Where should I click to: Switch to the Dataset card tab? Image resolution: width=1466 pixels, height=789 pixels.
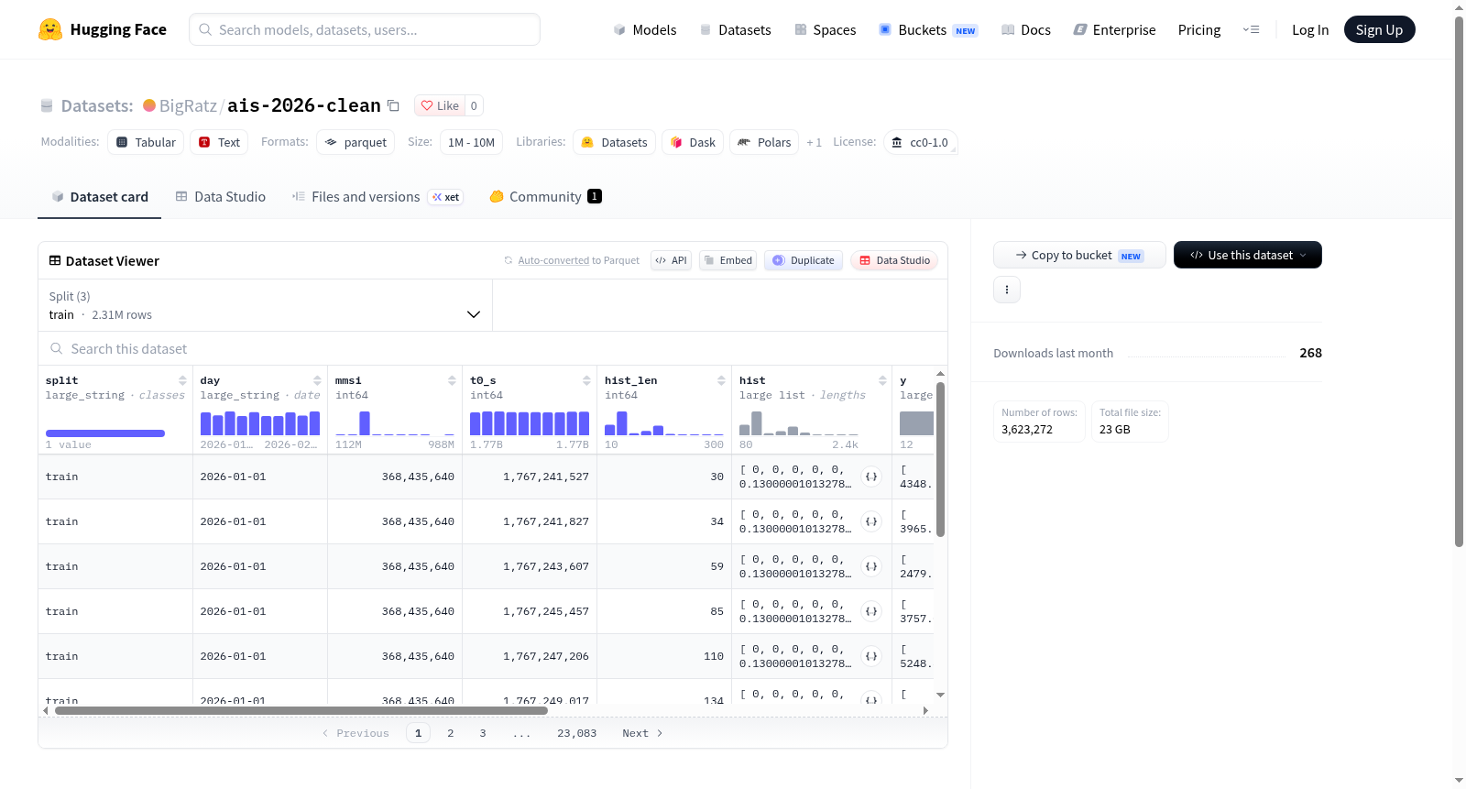coord(99,197)
